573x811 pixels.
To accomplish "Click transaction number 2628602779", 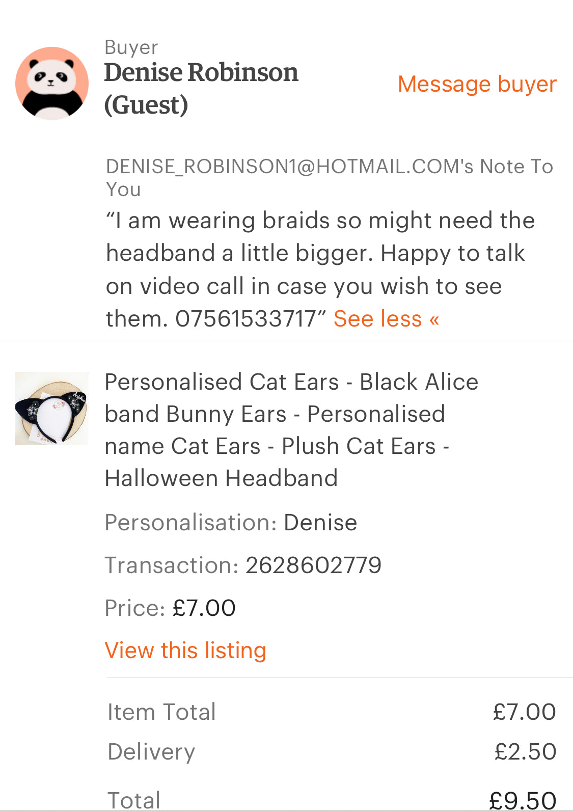I will [313, 565].
